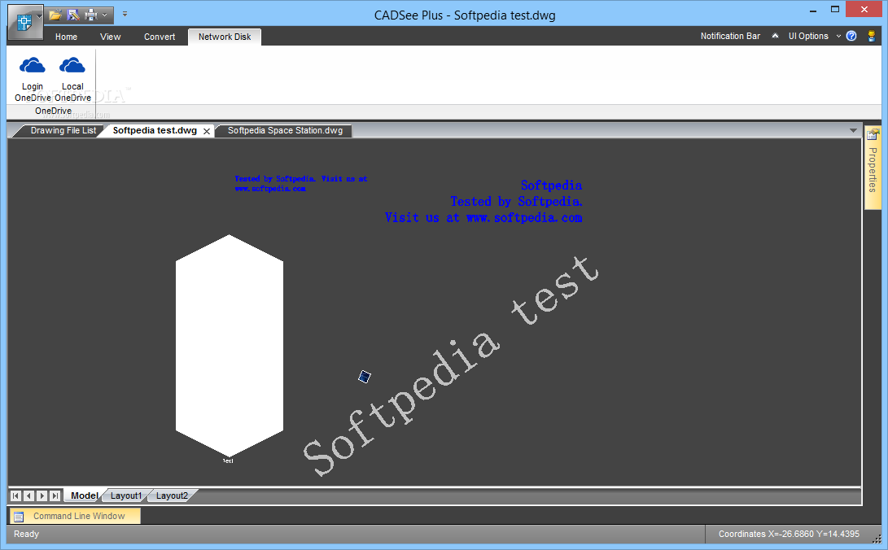
Task: Click the blue 'Visit us at www.softpedia.com' line
Action: [483, 218]
